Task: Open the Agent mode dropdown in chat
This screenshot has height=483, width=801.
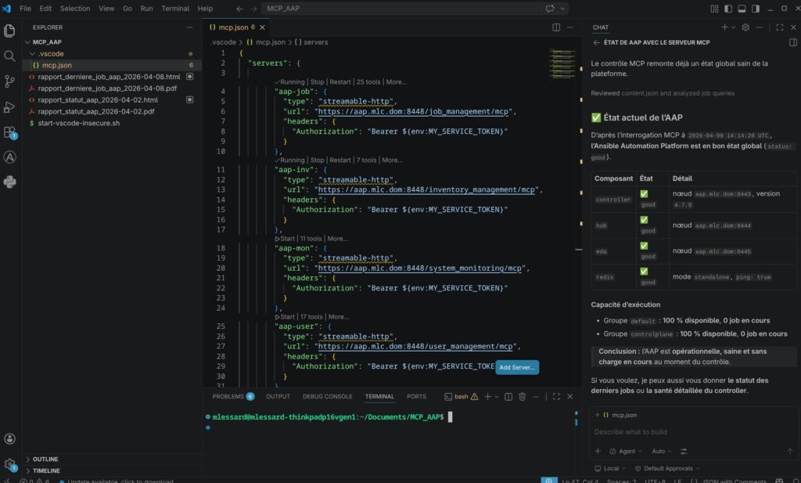Action: (x=626, y=451)
